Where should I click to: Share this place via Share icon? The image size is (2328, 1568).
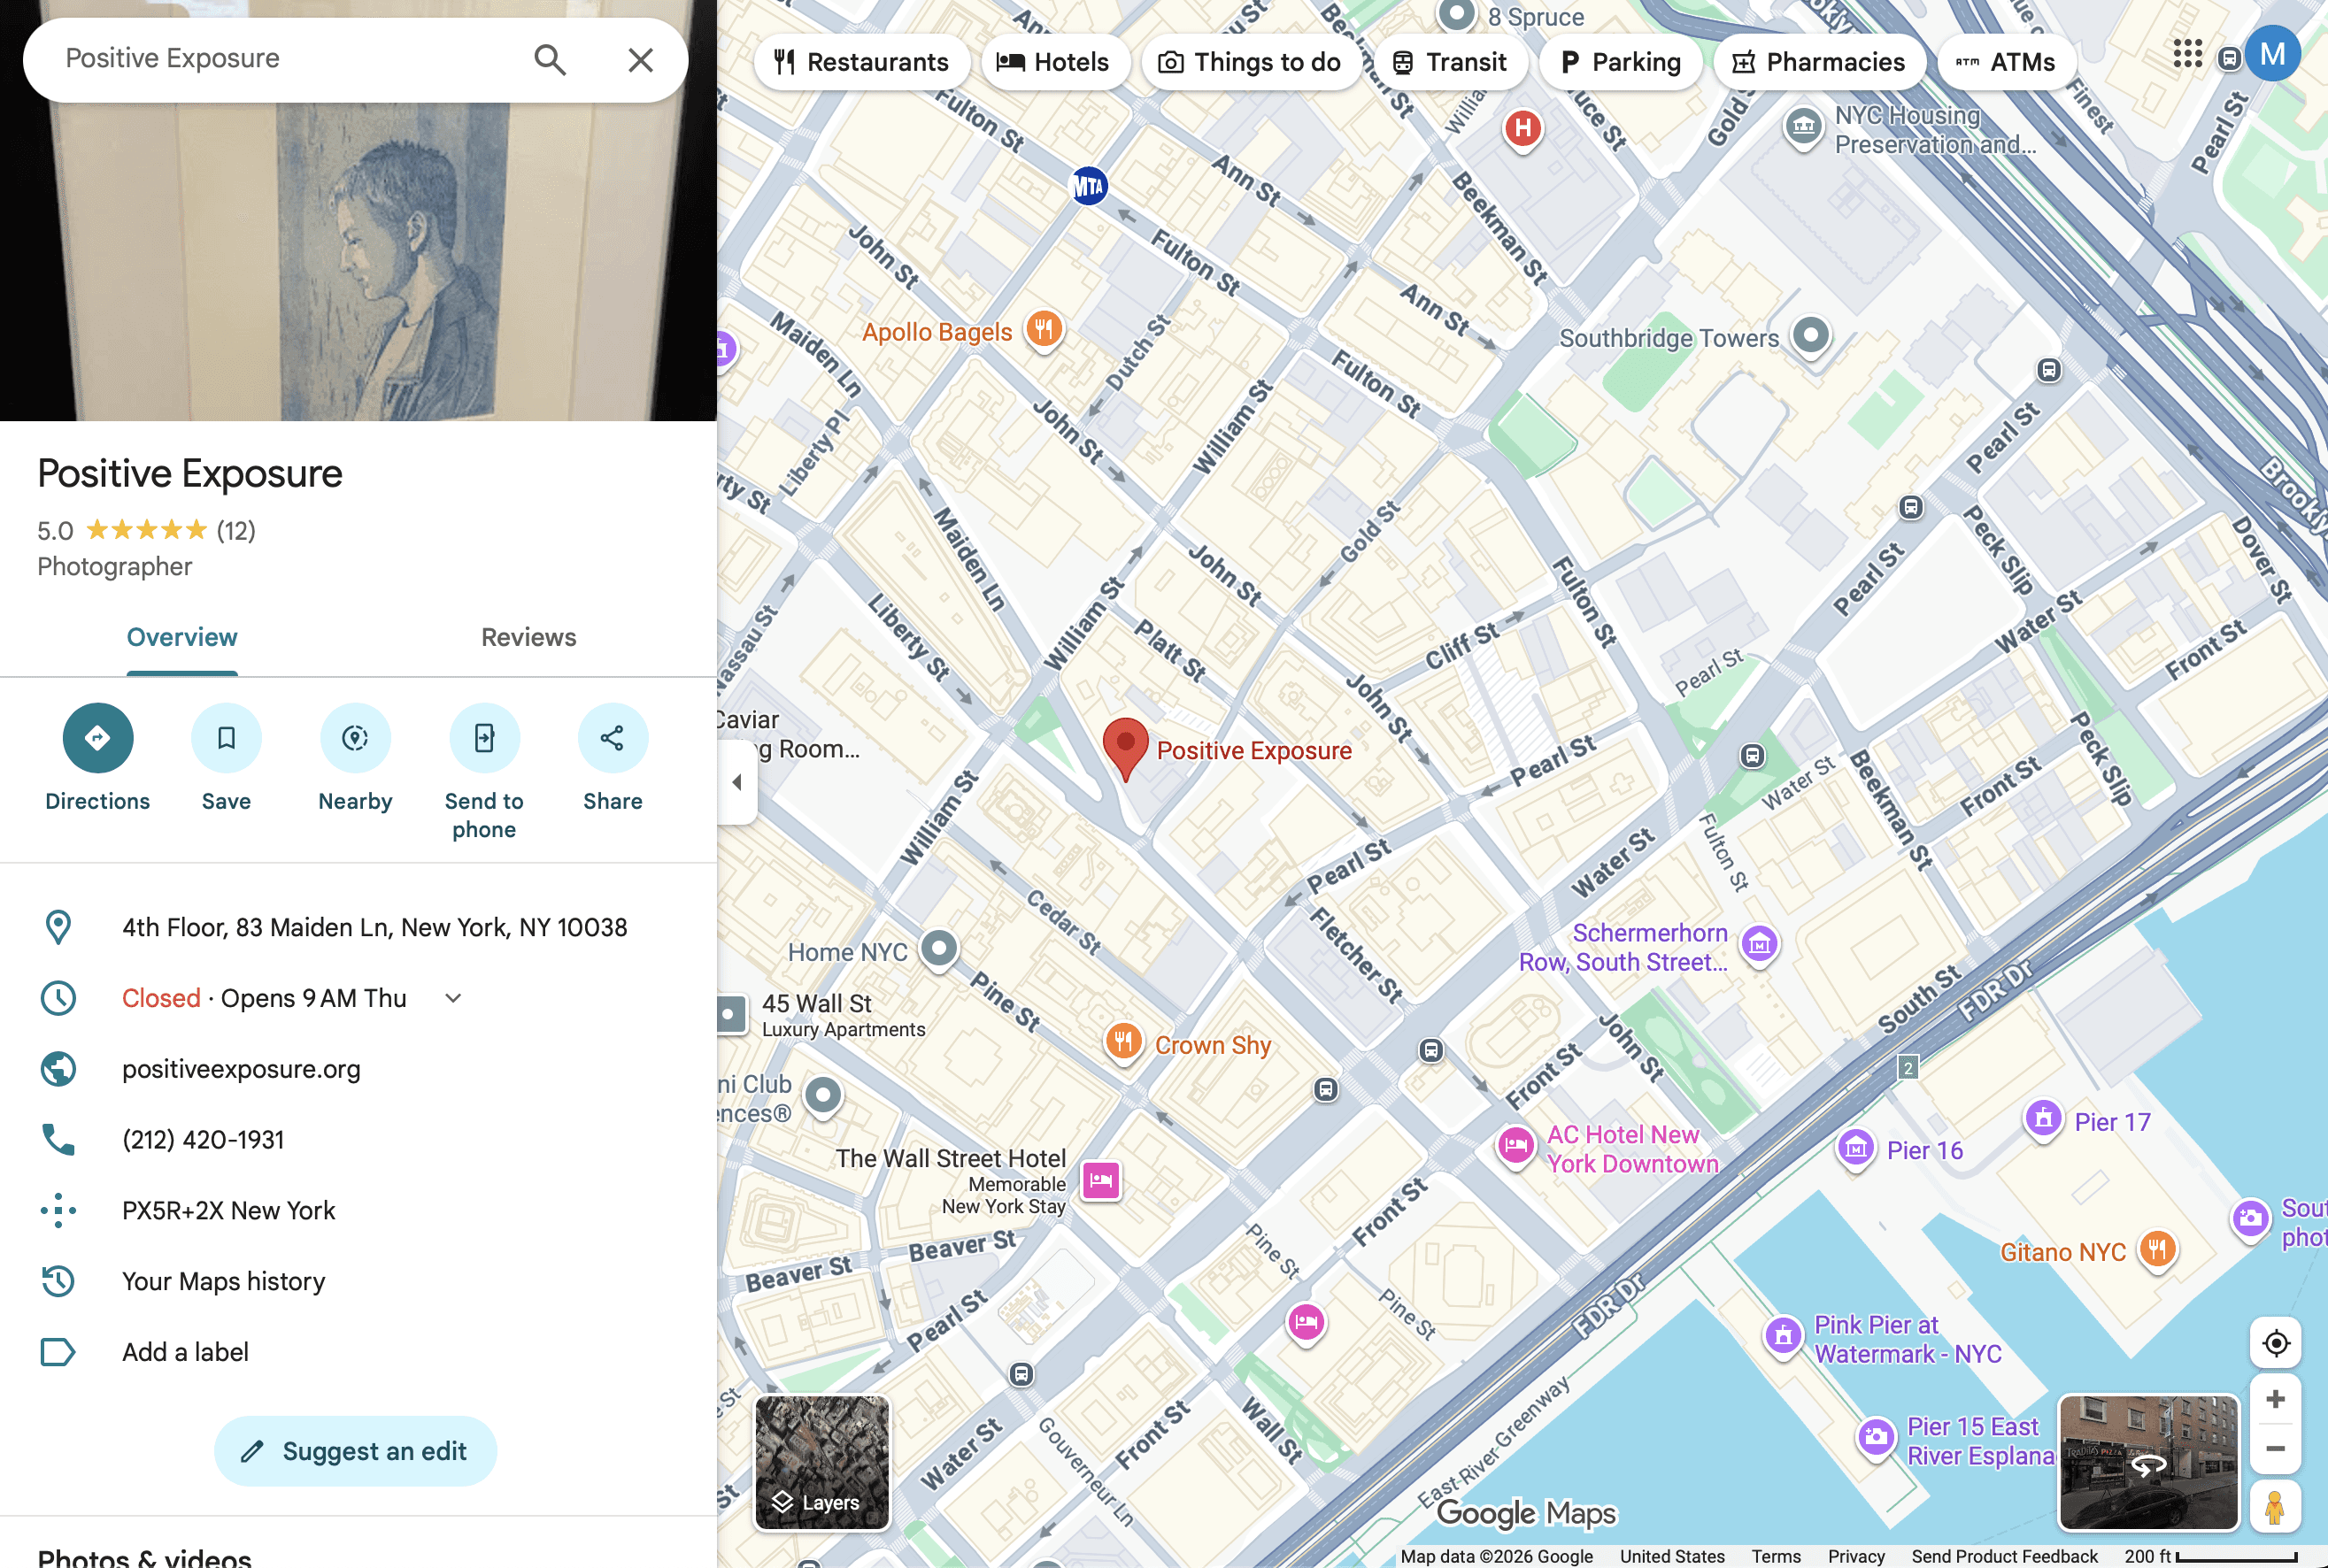[613, 738]
